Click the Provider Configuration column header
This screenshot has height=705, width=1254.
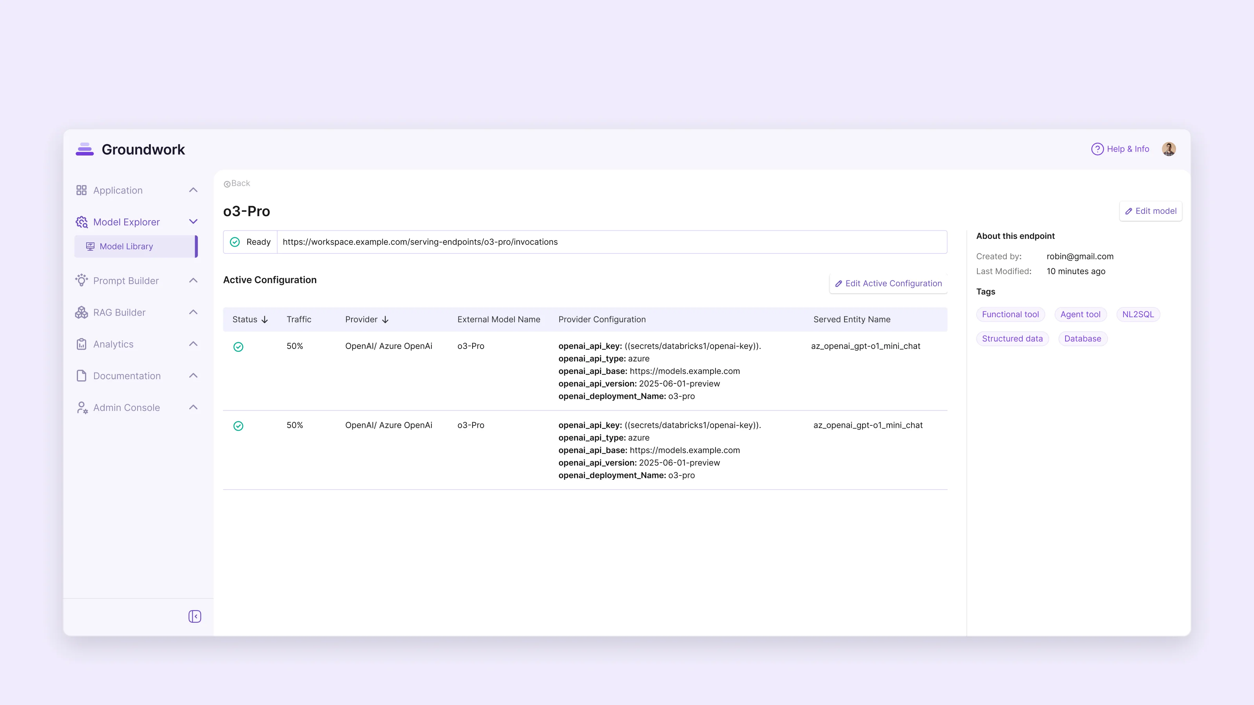602,320
